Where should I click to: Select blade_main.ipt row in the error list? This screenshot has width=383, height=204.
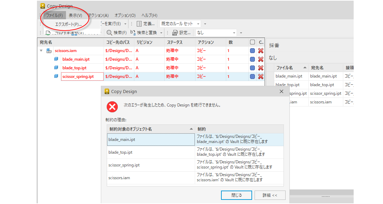coord(195,140)
